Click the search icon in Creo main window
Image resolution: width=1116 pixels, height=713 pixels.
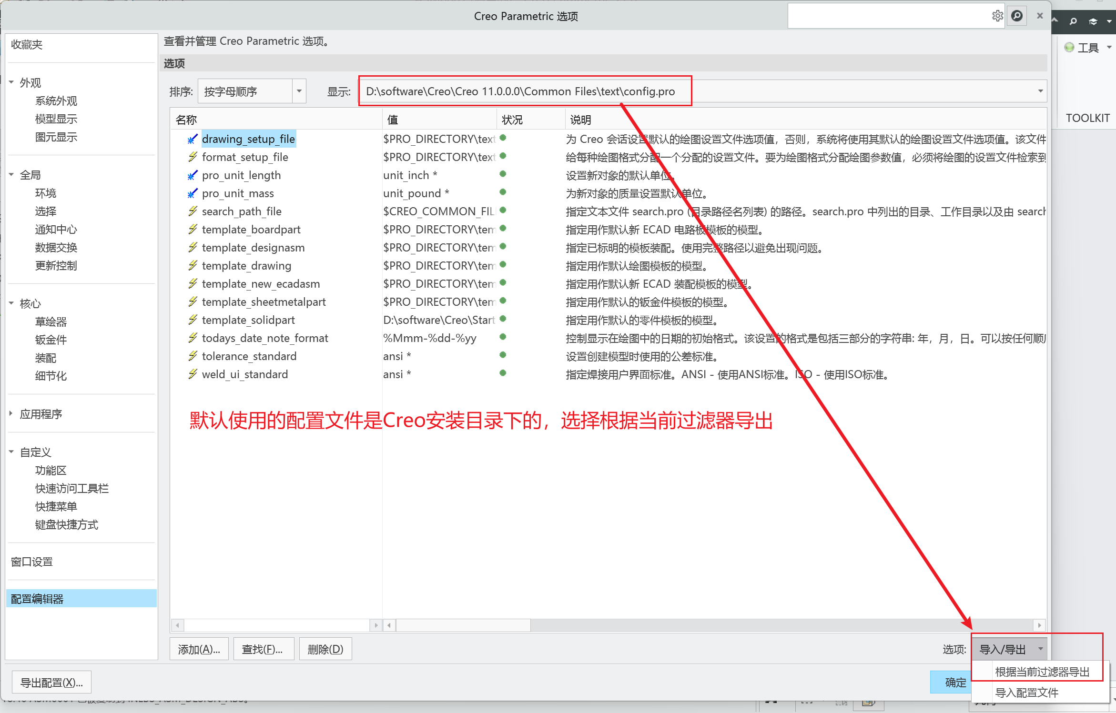click(1073, 21)
